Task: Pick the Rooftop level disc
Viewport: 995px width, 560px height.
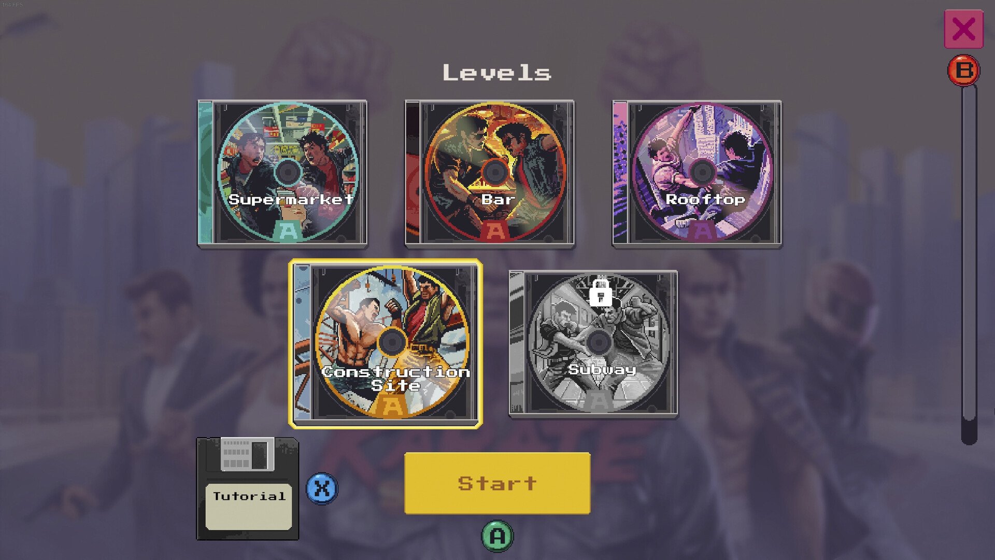Action: [697, 174]
